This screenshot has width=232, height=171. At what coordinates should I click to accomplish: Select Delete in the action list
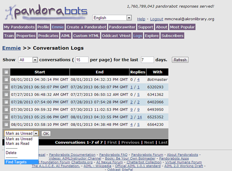(x=11, y=153)
